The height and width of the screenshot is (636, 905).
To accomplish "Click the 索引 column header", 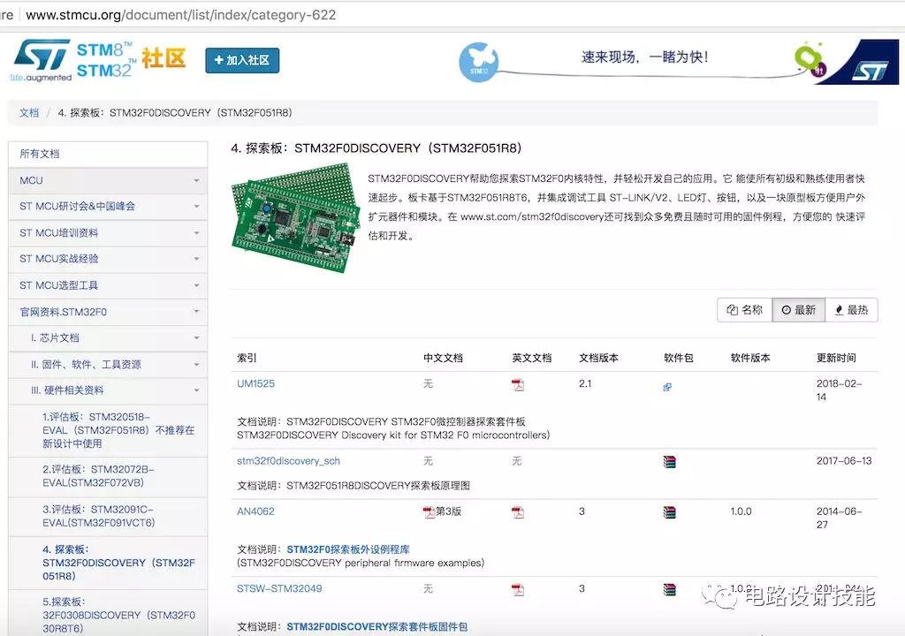I will tap(247, 359).
